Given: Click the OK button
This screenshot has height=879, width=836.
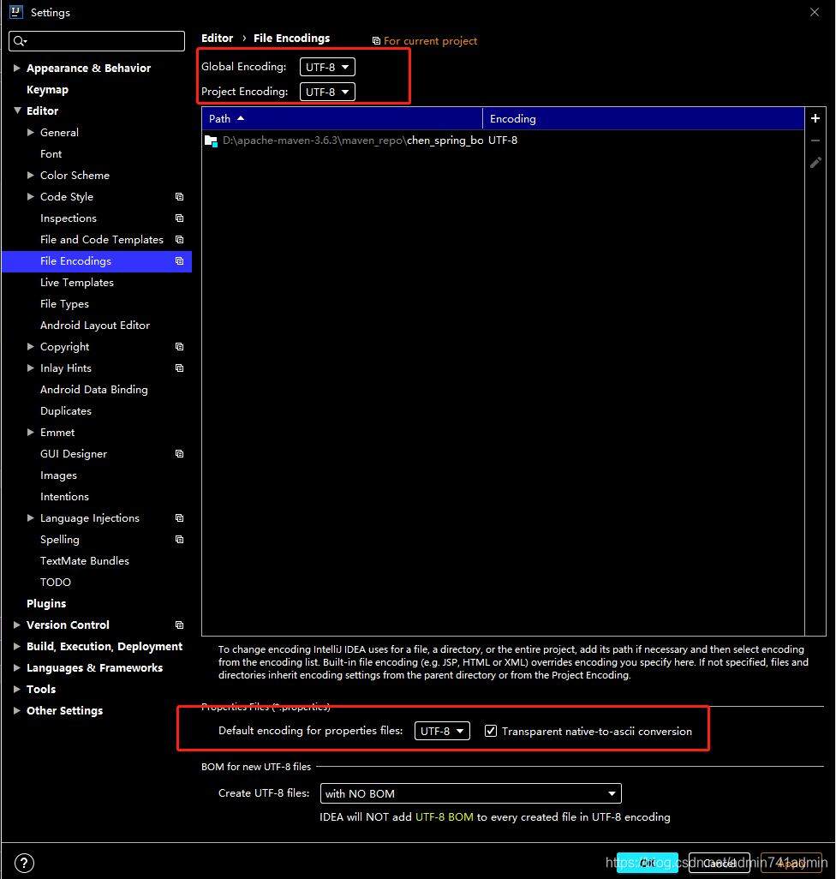Looking at the screenshot, I should [x=648, y=863].
